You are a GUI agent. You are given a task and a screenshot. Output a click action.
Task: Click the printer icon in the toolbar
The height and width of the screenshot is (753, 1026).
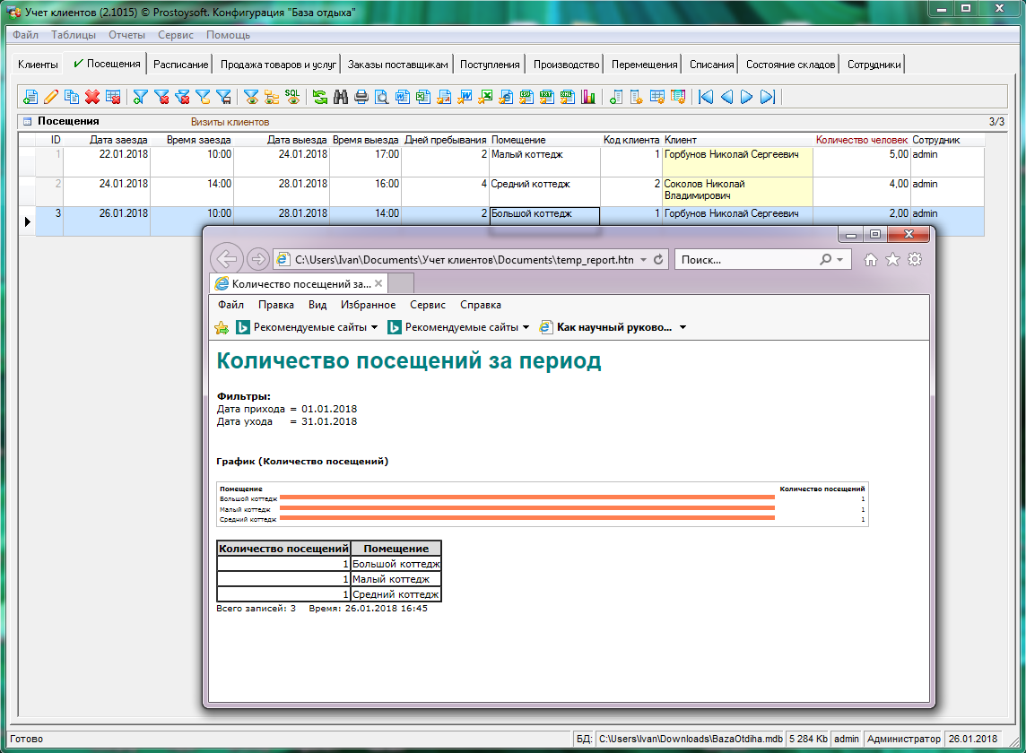pos(361,97)
